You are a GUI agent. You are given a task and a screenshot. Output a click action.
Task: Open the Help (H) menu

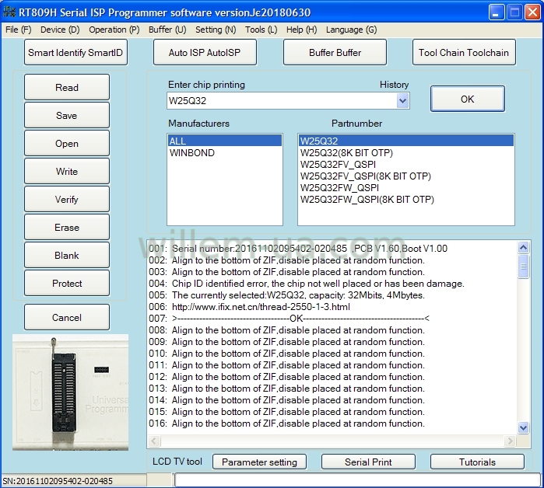coord(301,30)
